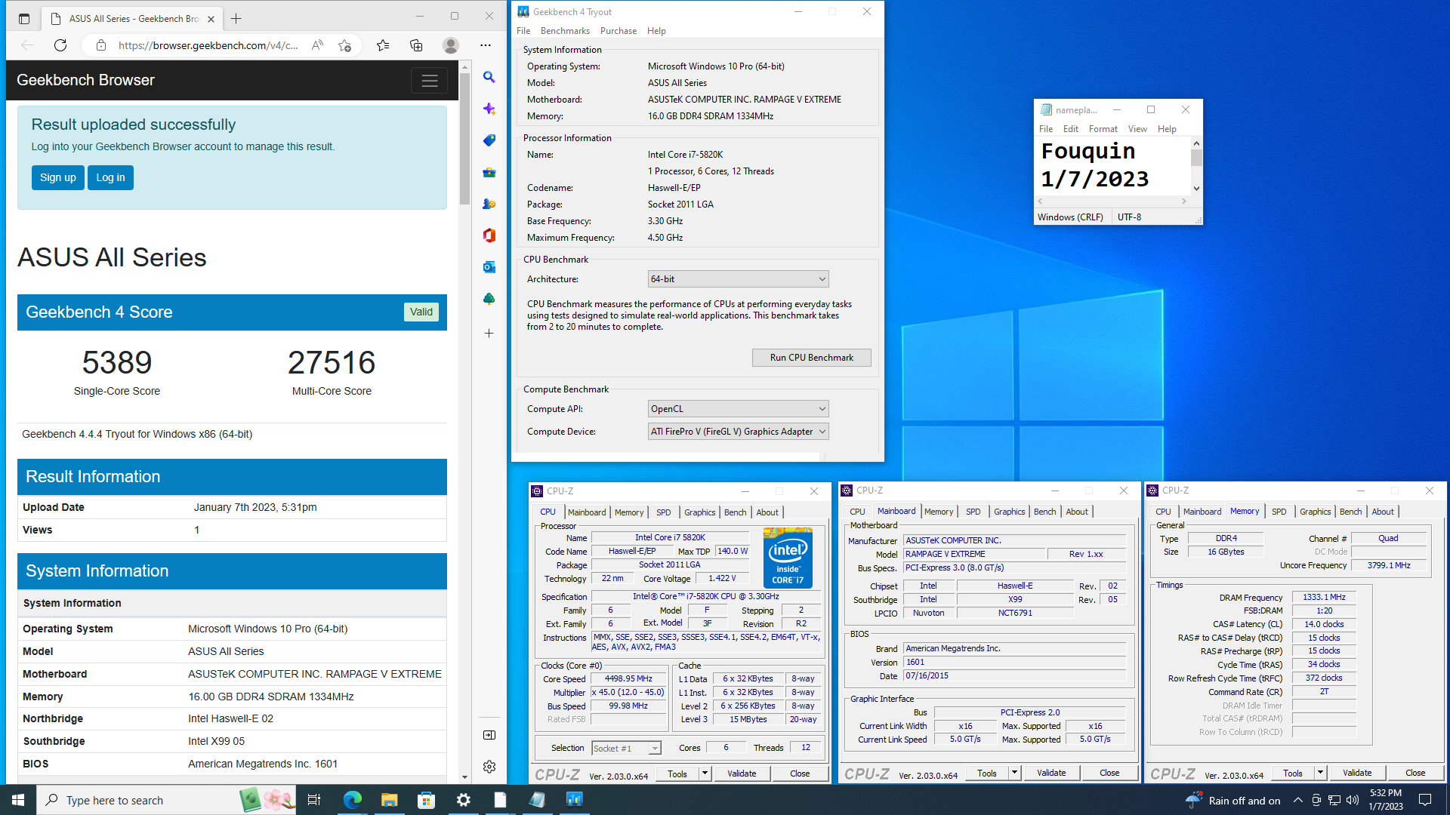Launch File Explorer from the taskbar
Image resolution: width=1450 pixels, height=815 pixels.
click(389, 800)
